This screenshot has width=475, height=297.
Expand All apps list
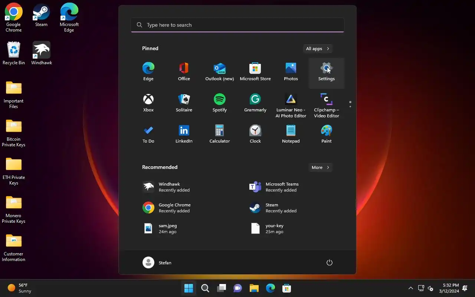(x=318, y=49)
